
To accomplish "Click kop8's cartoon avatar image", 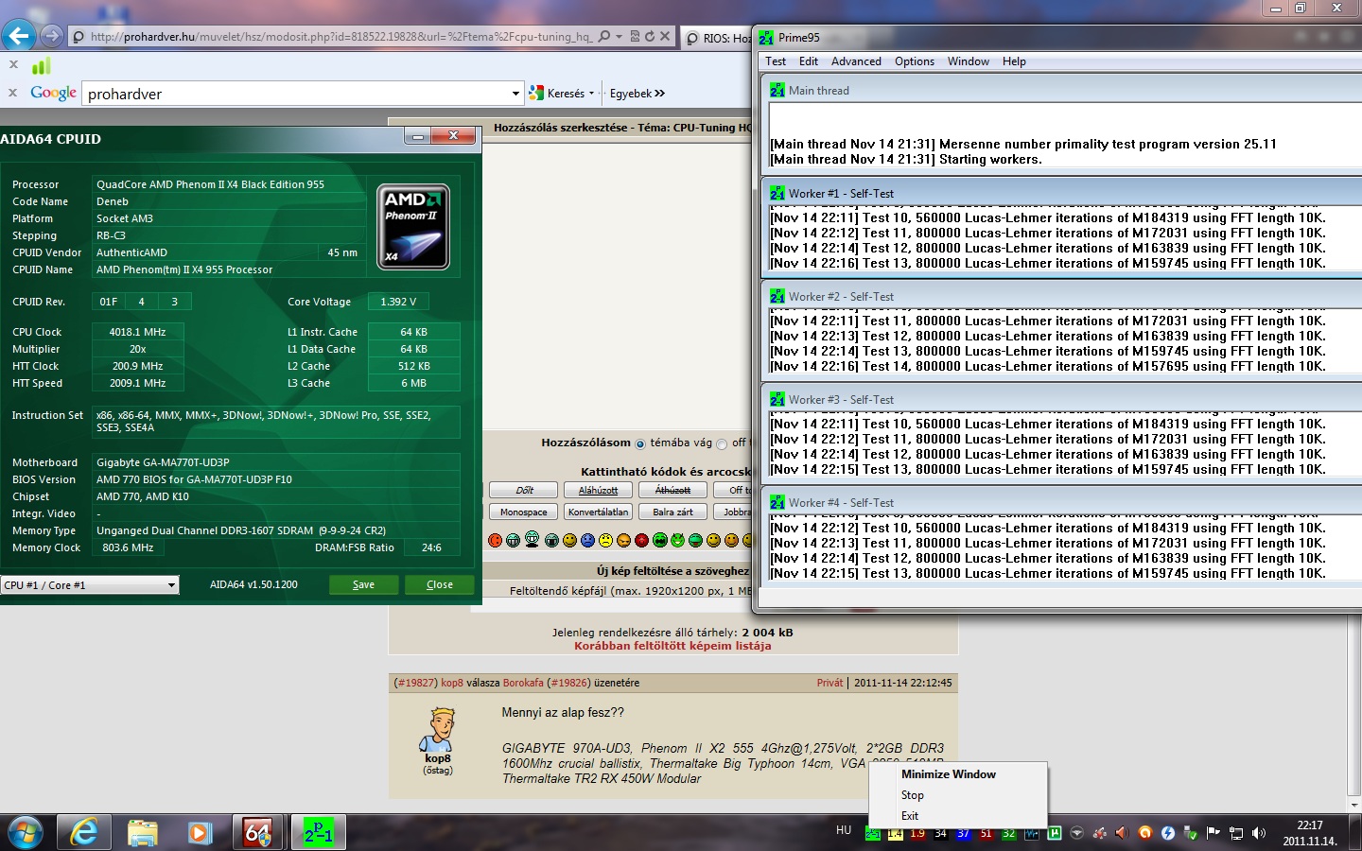I will click(x=439, y=730).
